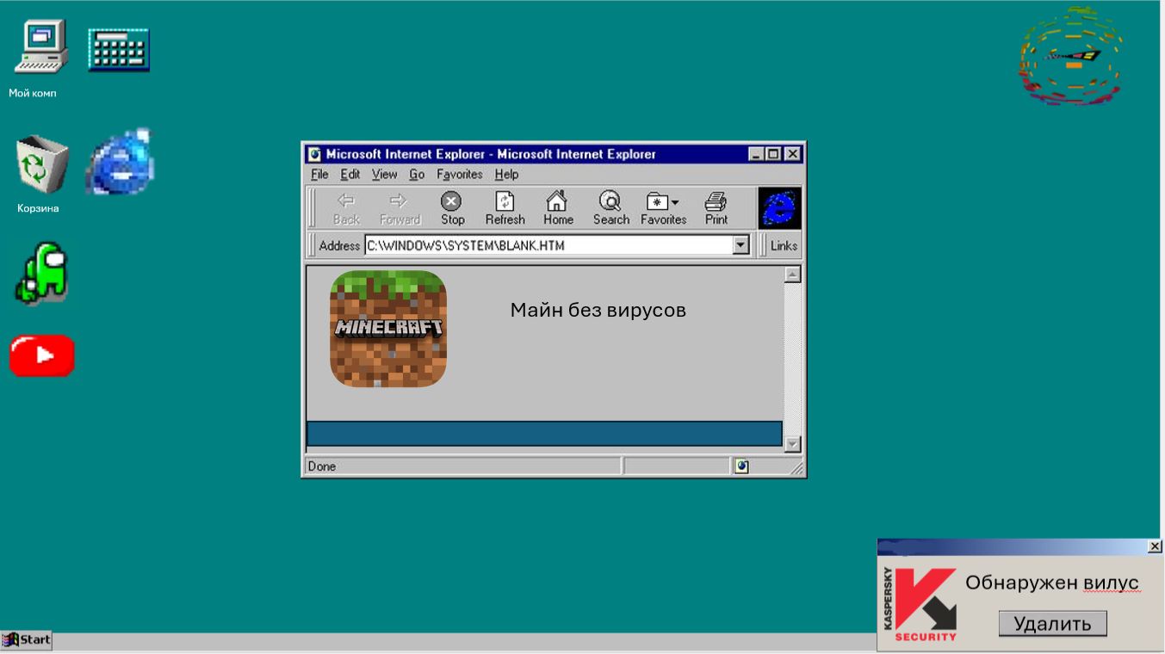Click the Обнаружен вилус warning text
Image resolution: width=1165 pixels, height=654 pixels.
[x=1052, y=583]
